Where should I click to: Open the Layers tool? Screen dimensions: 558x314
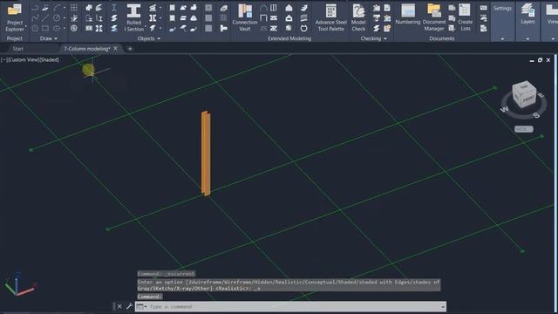(x=527, y=14)
